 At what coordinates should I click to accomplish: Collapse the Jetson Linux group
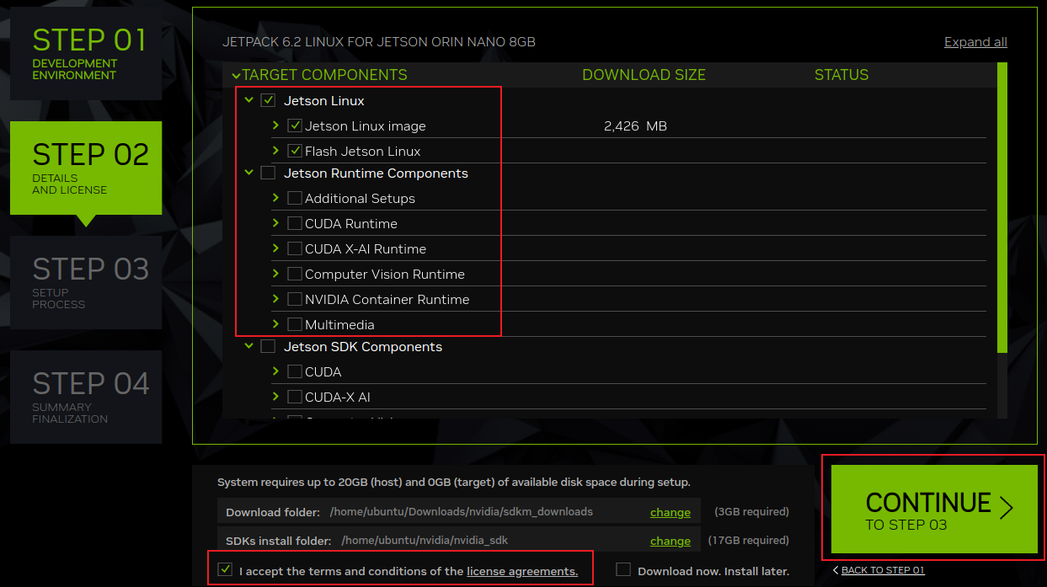tap(248, 100)
